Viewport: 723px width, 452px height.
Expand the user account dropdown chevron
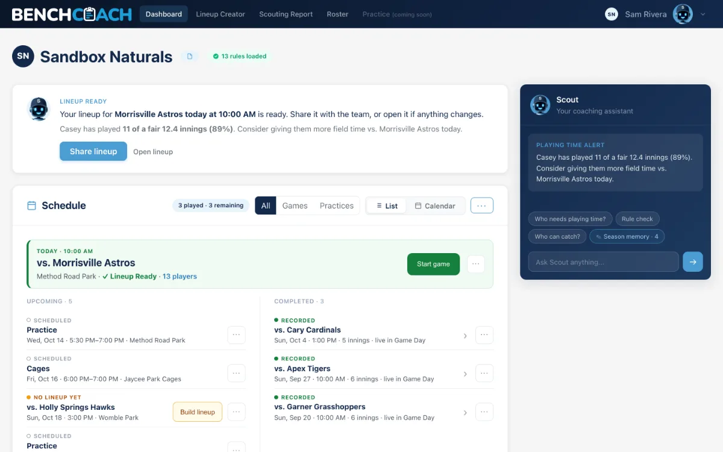703,14
